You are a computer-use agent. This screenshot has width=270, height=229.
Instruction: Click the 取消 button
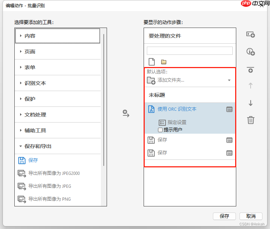pos(251,216)
